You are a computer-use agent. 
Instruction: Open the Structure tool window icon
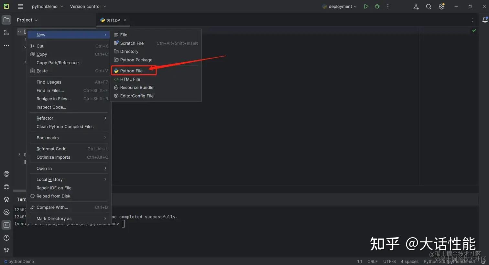(6, 33)
